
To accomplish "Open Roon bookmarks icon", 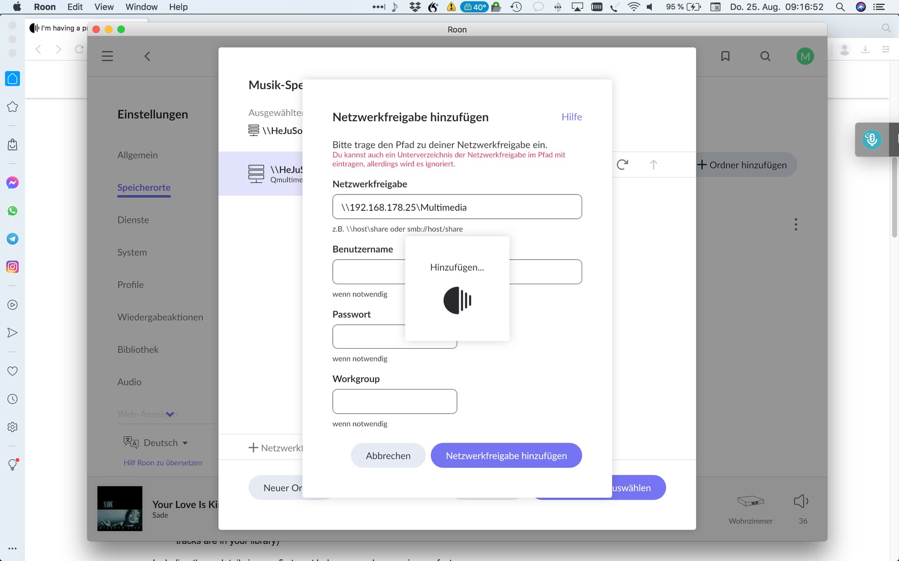I will click(x=725, y=56).
